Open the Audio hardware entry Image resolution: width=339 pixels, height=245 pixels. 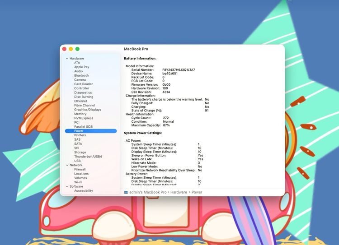point(78,71)
